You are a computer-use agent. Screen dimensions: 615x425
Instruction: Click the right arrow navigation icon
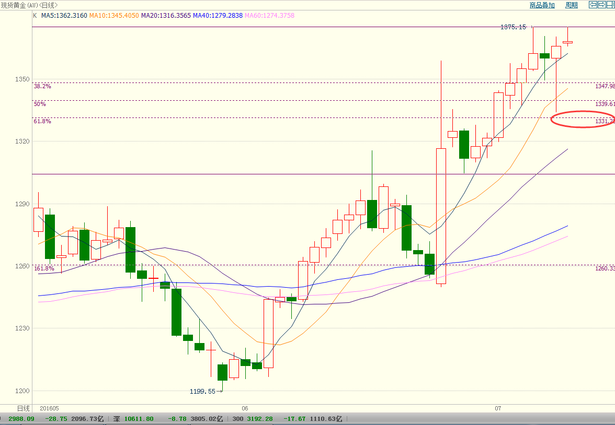click(x=601, y=5)
